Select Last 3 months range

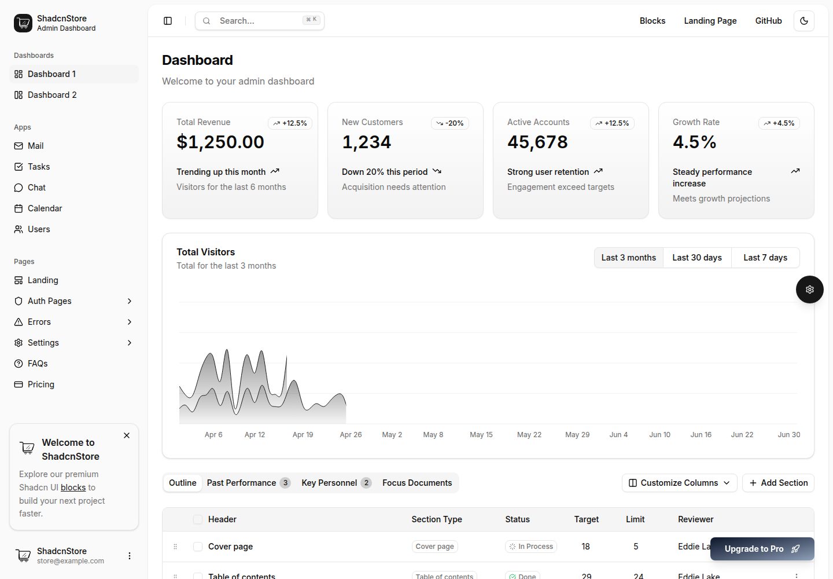(629, 258)
